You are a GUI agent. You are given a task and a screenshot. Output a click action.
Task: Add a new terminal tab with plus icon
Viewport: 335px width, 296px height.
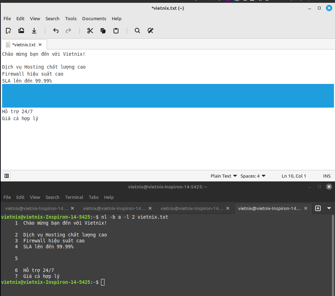pyautogui.click(x=318, y=208)
